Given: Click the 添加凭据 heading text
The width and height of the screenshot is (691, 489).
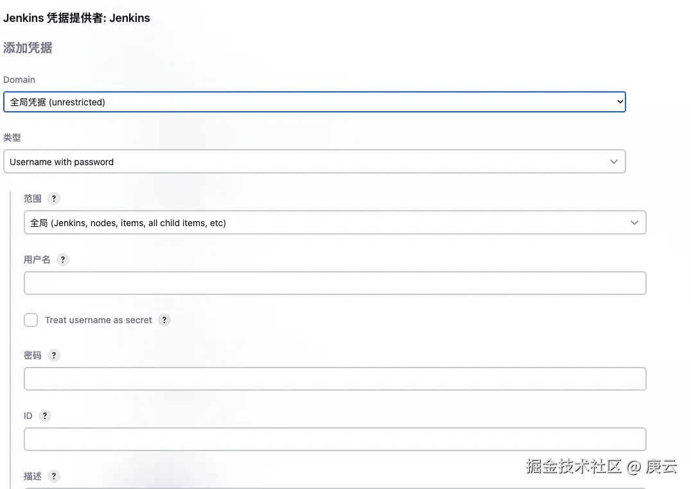Looking at the screenshot, I should 28,48.
